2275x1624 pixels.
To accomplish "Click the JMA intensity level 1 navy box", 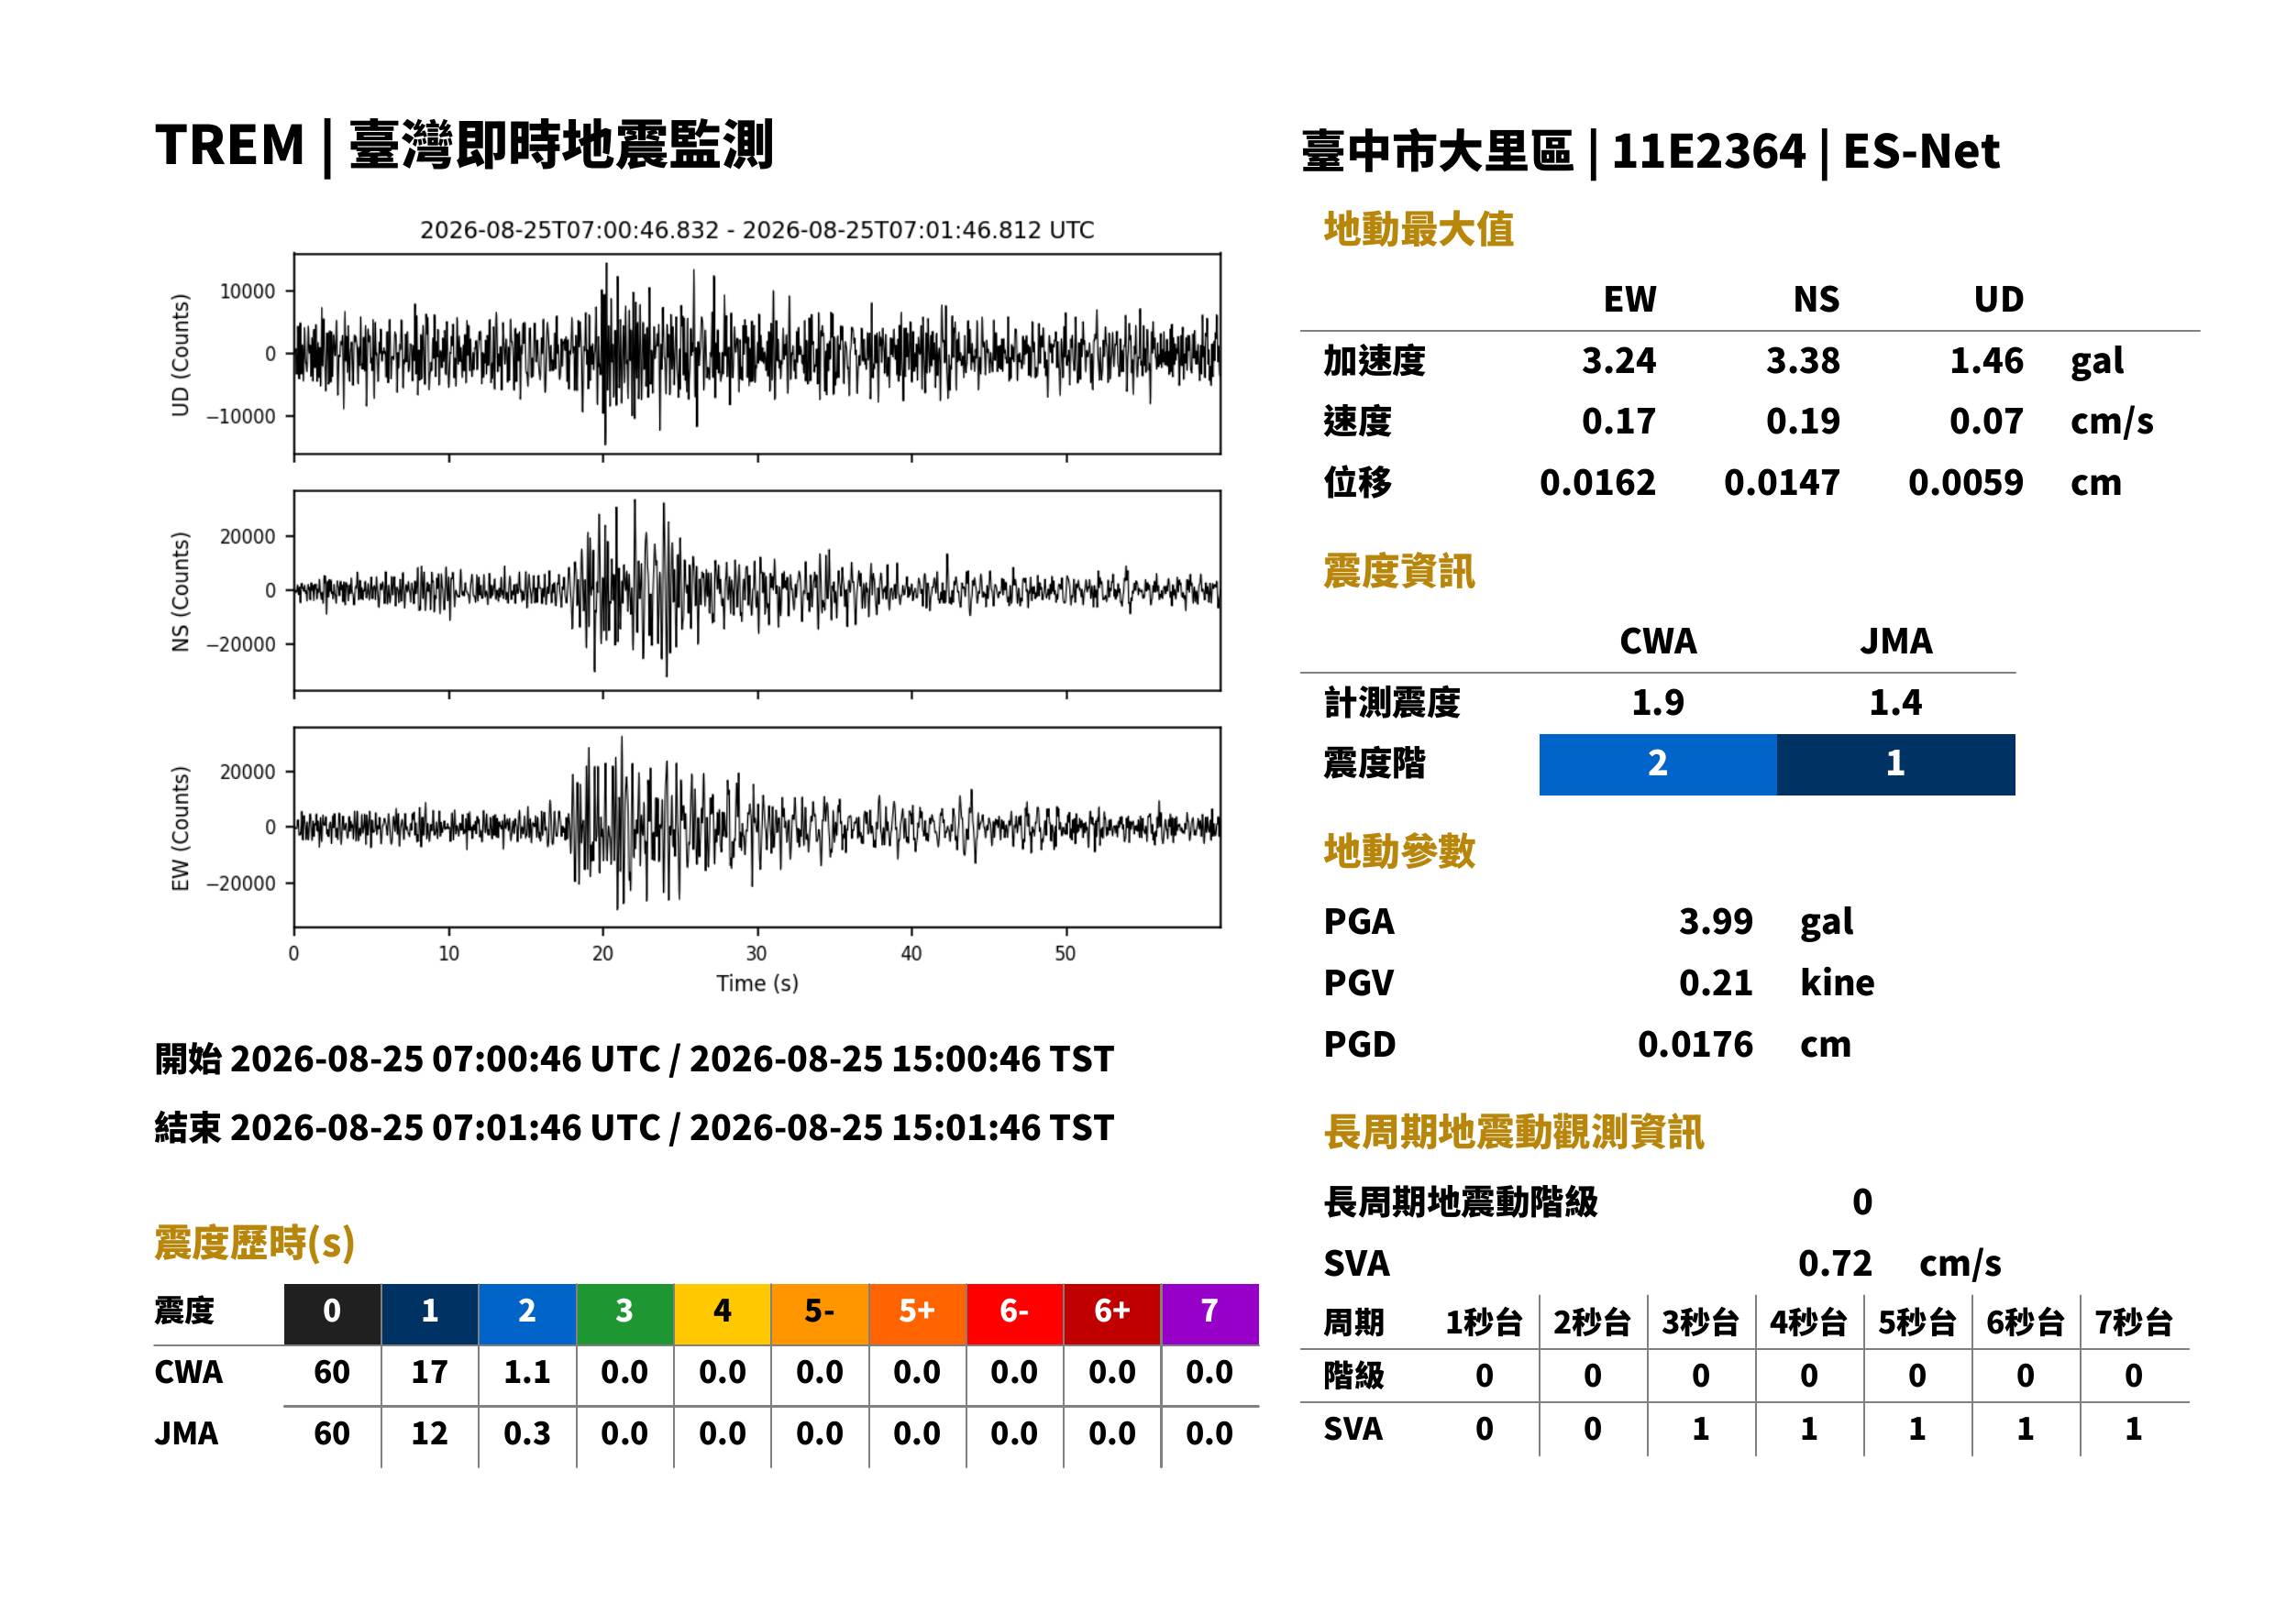I will point(1896,765).
